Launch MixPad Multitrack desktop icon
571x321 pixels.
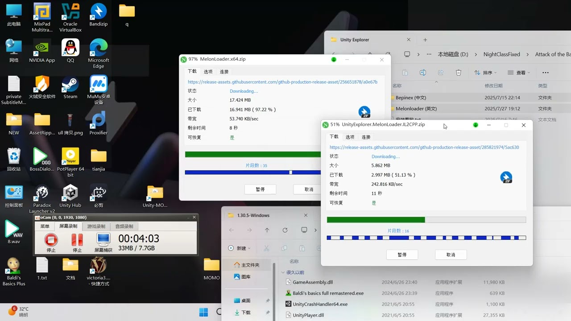[x=42, y=18]
